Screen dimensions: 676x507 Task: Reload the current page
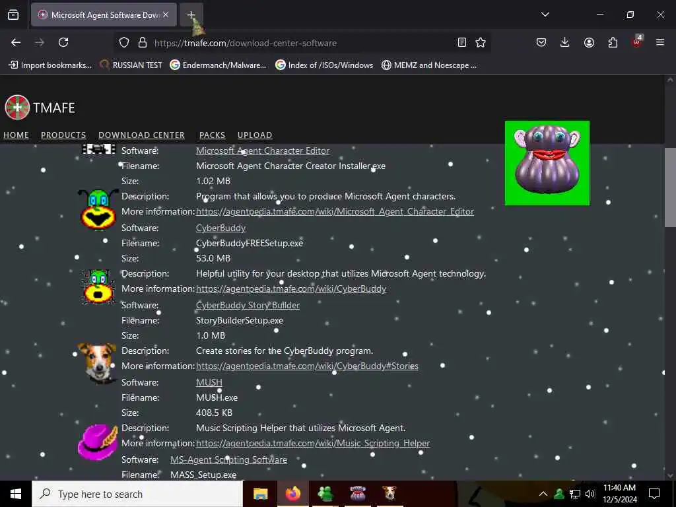[x=63, y=42]
